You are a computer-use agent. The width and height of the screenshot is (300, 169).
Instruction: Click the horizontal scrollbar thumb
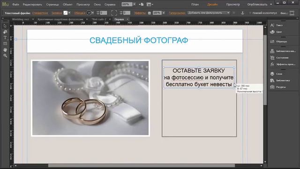[x=142, y=166]
